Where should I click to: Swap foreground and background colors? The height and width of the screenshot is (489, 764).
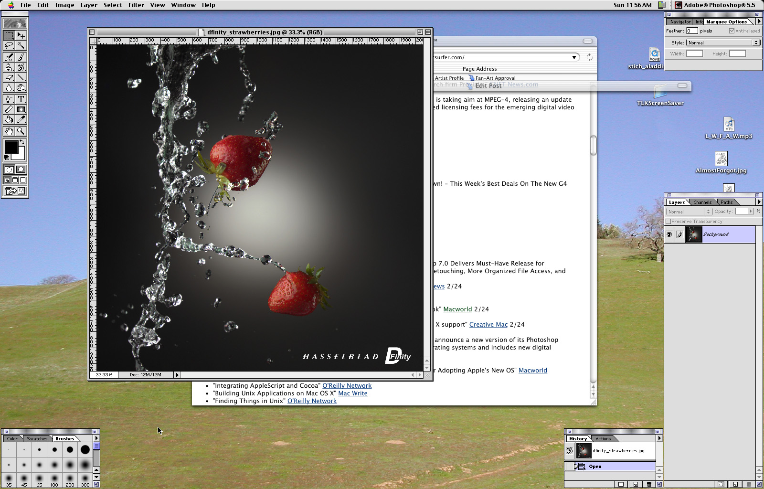pos(22,142)
